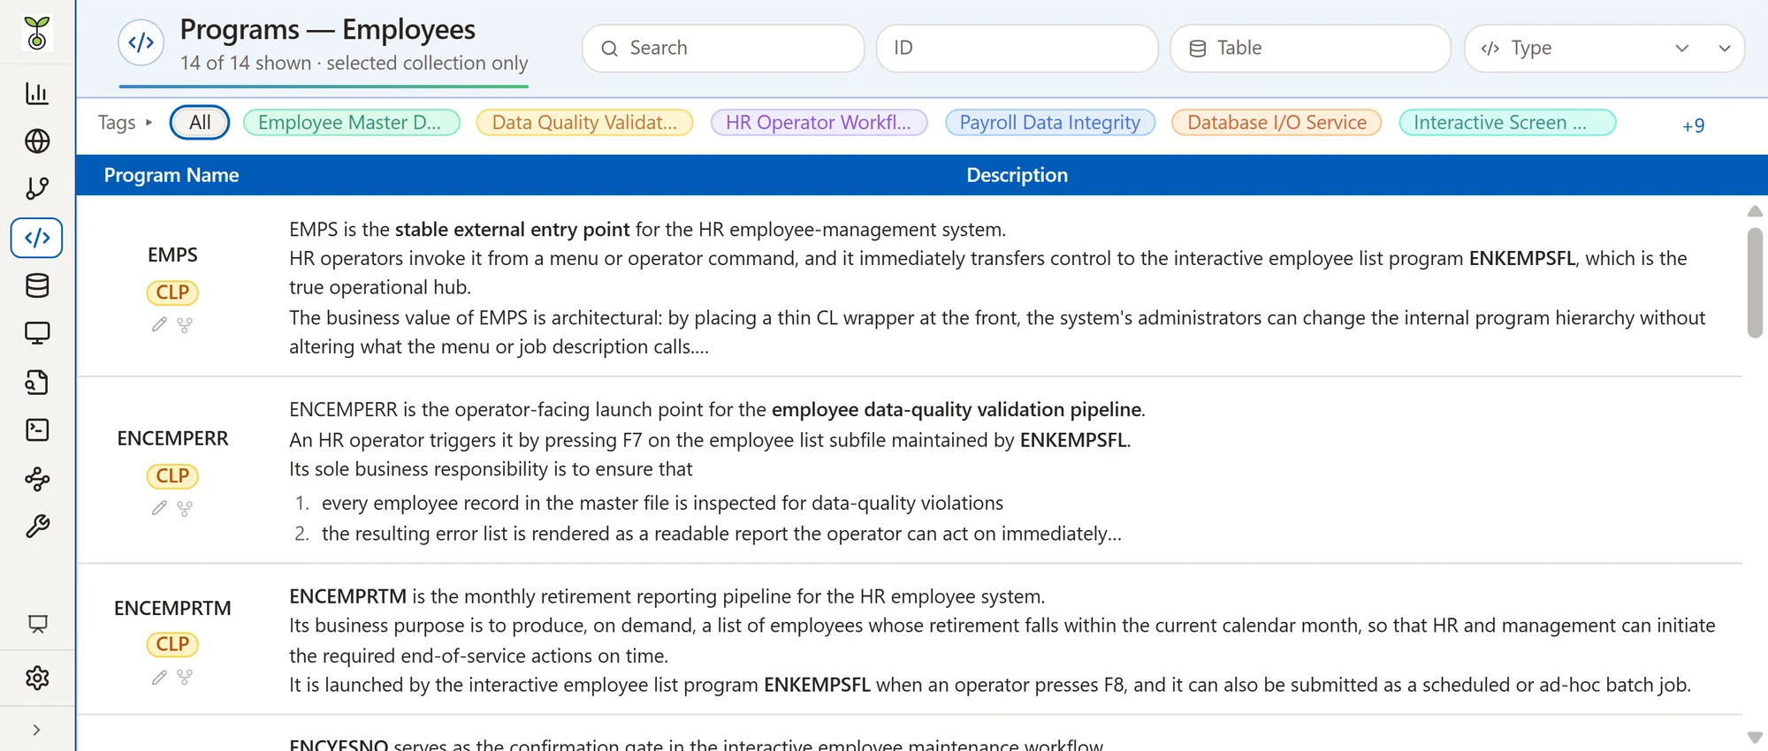
Task: Select the All tag filter
Action: point(200,122)
